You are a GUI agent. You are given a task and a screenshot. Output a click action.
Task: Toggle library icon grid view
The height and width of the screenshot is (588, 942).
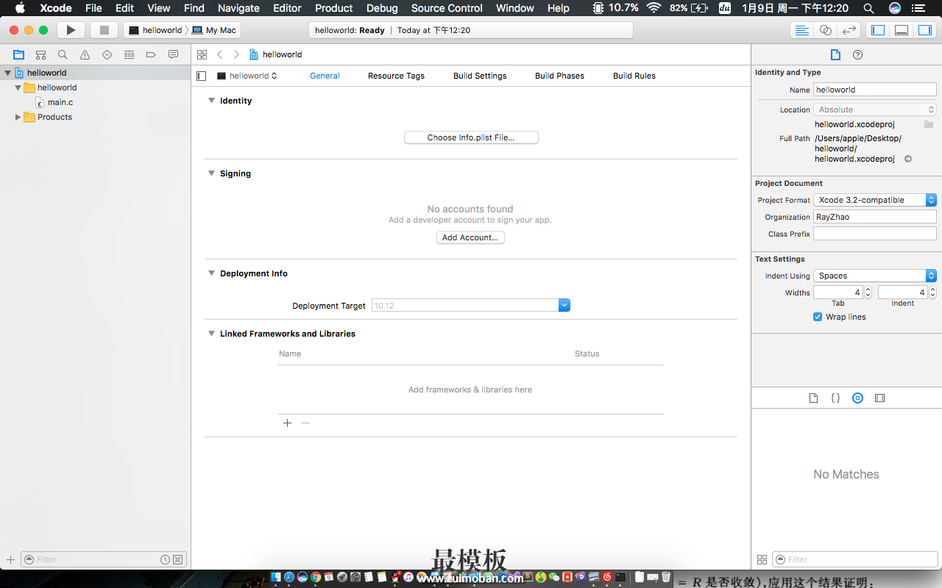762,559
